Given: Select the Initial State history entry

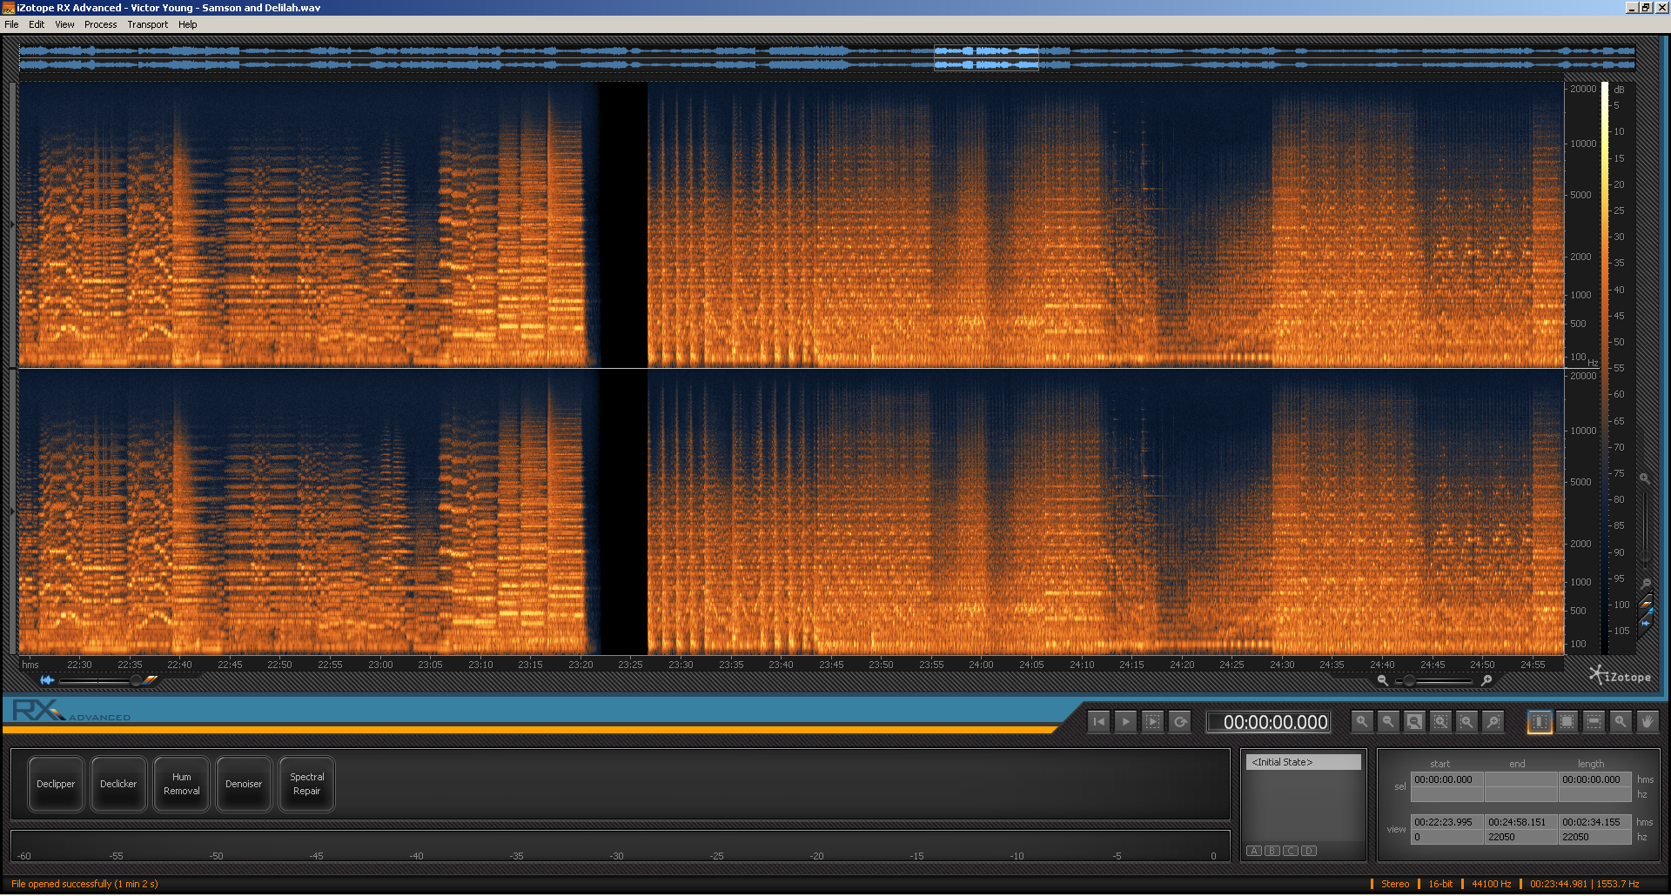Looking at the screenshot, I should pos(1304,763).
